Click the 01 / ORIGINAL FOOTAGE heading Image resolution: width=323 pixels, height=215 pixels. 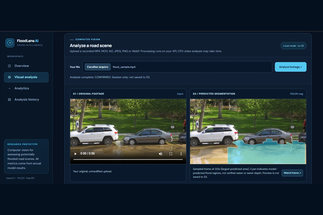(89, 94)
